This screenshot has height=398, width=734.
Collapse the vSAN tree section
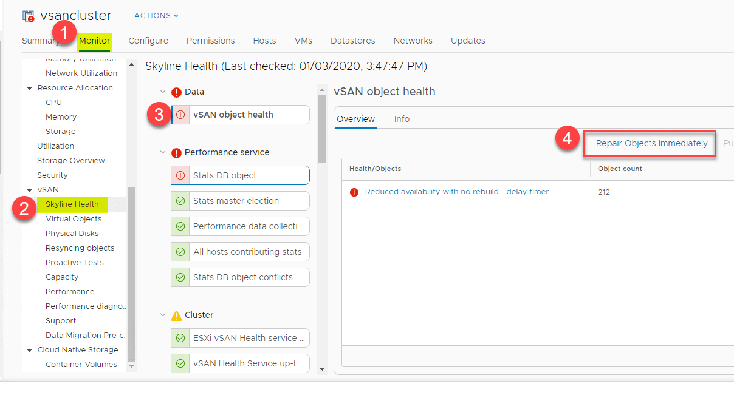pyautogui.click(x=29, y=190)
